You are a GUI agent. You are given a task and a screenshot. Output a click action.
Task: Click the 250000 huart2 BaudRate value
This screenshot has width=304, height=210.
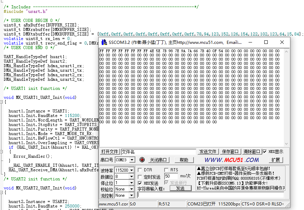(x=72, y=206)
